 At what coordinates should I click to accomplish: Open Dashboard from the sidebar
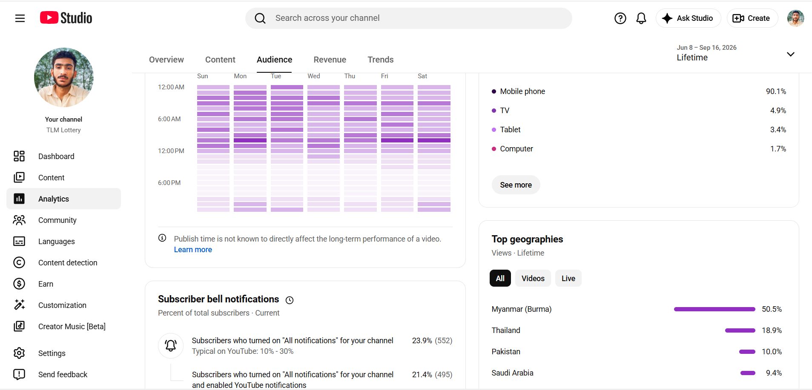coord(64,156)
